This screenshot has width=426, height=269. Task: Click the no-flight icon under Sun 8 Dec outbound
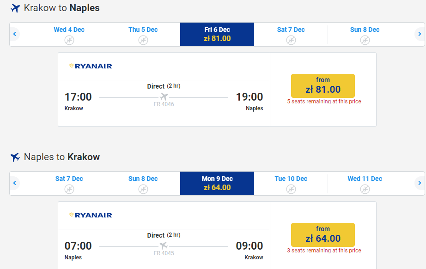[x=365, y=40]
